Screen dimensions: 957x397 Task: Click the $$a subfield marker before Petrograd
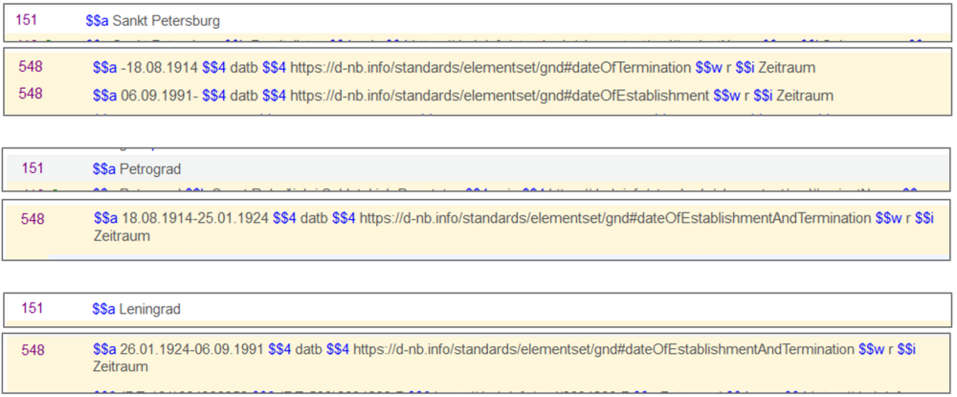click(104, 169)
